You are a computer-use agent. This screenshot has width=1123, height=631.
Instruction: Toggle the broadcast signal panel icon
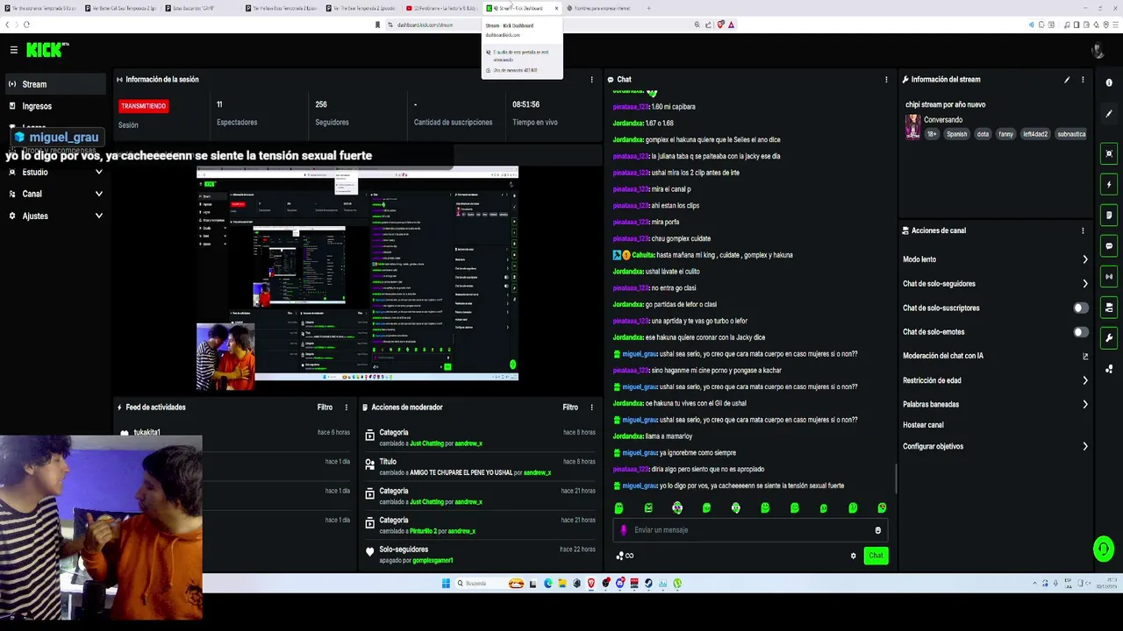[x=1109, y=277]
